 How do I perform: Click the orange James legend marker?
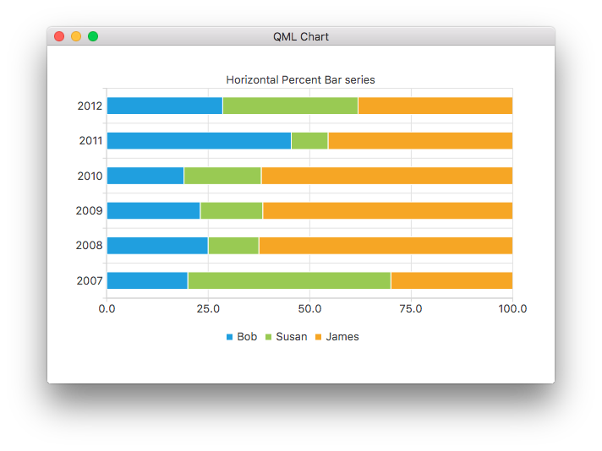point(319,337)
